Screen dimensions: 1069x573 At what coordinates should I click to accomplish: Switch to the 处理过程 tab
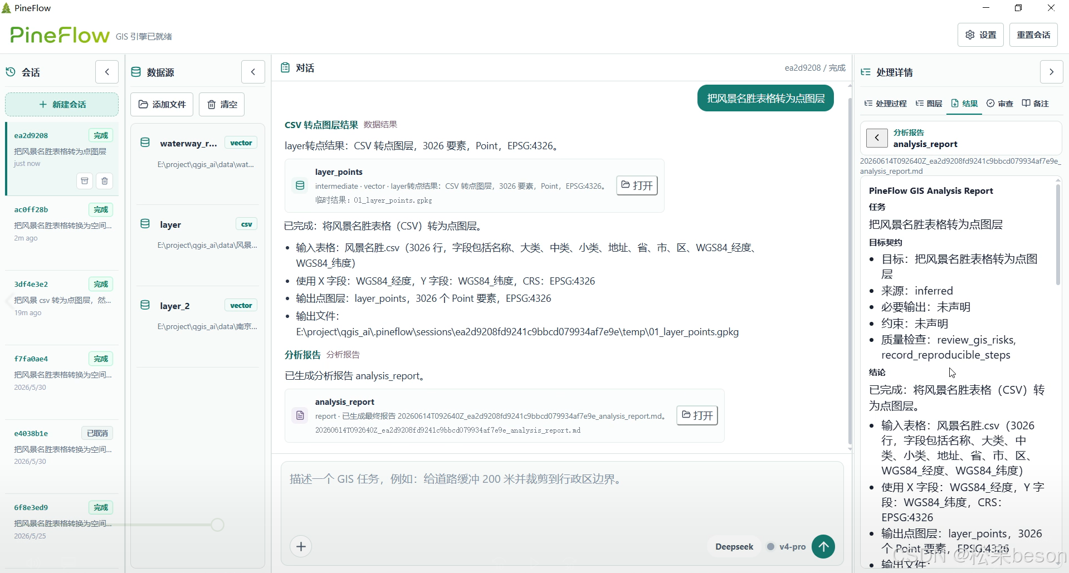click(886, 104)
